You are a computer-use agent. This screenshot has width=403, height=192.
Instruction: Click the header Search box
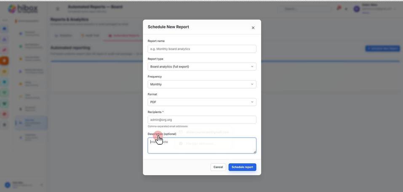click(305, 9)
